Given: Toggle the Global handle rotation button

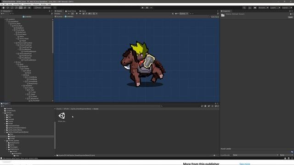Looking at the screenshot, I should point(47,8).
